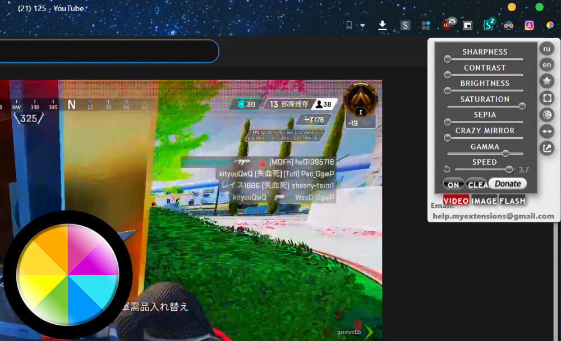Expand the dropdown arrow beside bookmark icon
561x341 pixels.
click(x=362, y=25)
